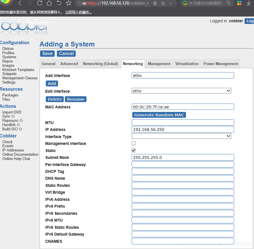Screen dimensions: 254x249
Task: Rename the selected interface
Action: click(76, 99)
